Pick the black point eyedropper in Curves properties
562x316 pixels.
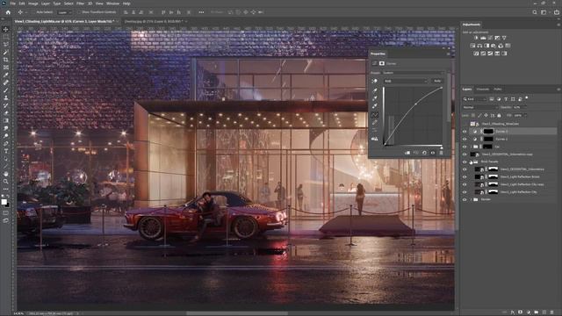(x=375, y=90)
